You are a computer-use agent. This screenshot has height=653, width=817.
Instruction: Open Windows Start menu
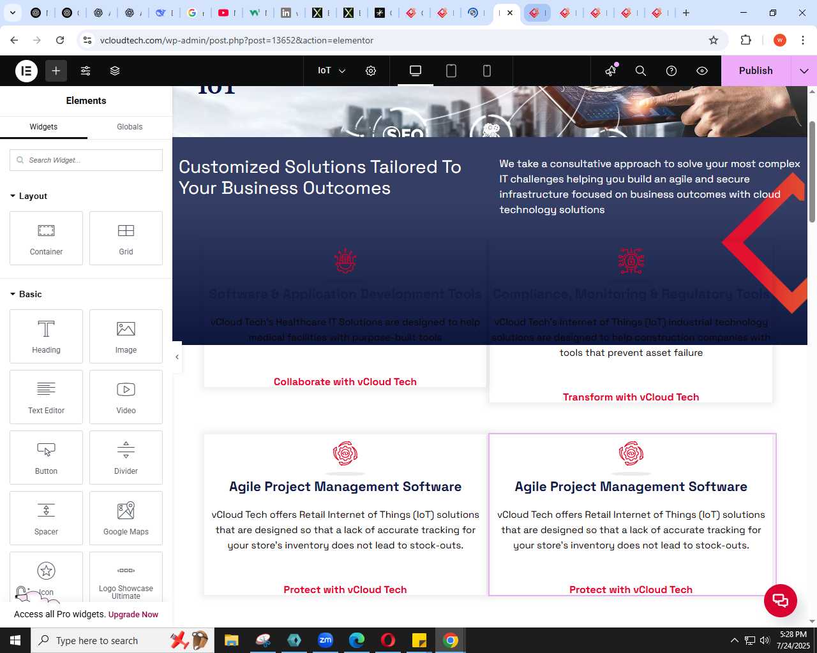tap(15, 640)
